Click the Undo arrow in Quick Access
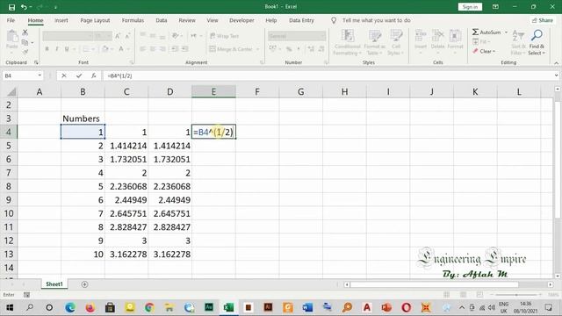Screen dimensions: 562x316 pos(24,7)
